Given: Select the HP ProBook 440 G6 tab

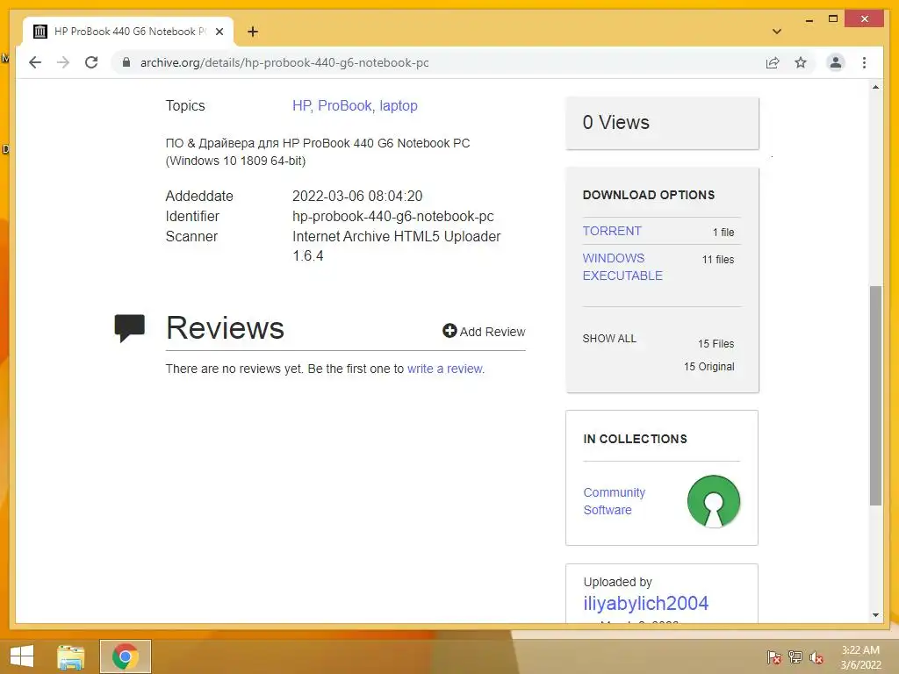Looking at the screenshot, I should click(128, 32).
